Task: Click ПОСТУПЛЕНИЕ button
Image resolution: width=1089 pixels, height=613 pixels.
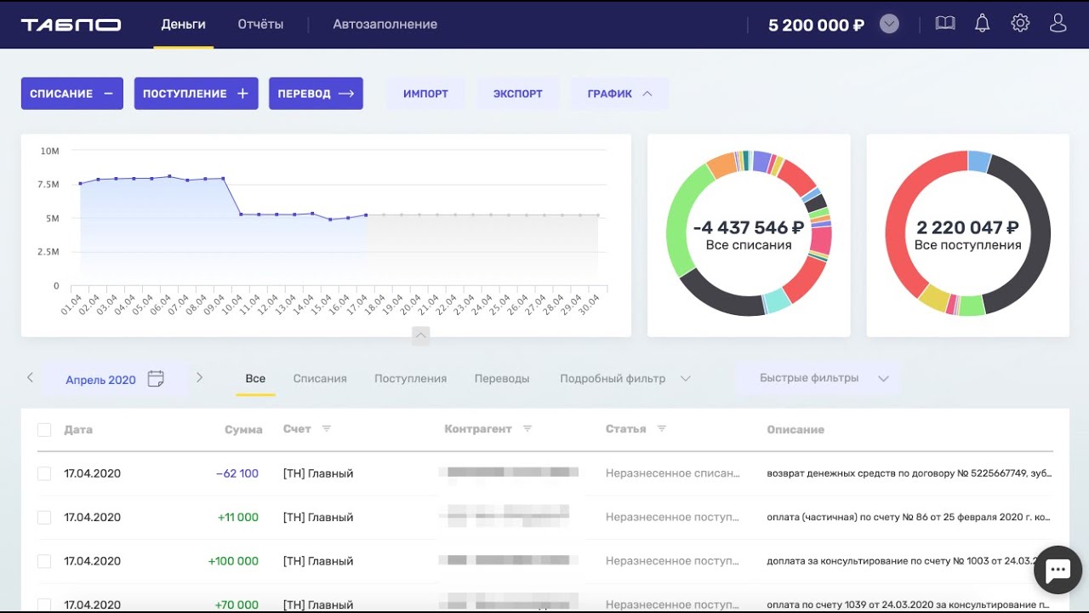Action: point(196,94)
